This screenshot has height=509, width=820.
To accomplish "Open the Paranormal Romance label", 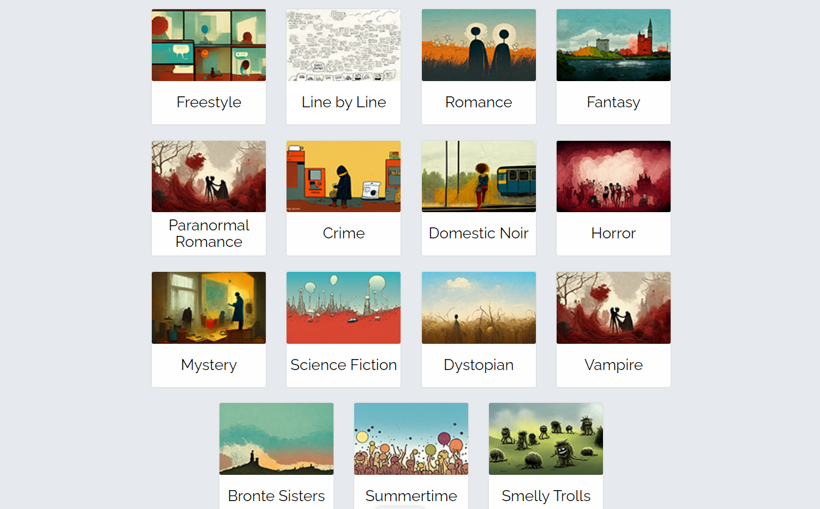I will [x=209, y=233].
